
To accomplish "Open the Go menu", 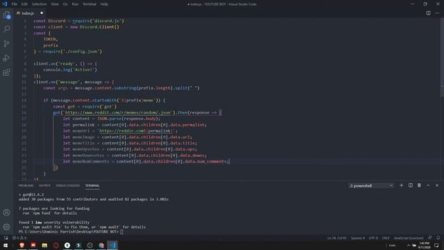I will tap(65, 4).
